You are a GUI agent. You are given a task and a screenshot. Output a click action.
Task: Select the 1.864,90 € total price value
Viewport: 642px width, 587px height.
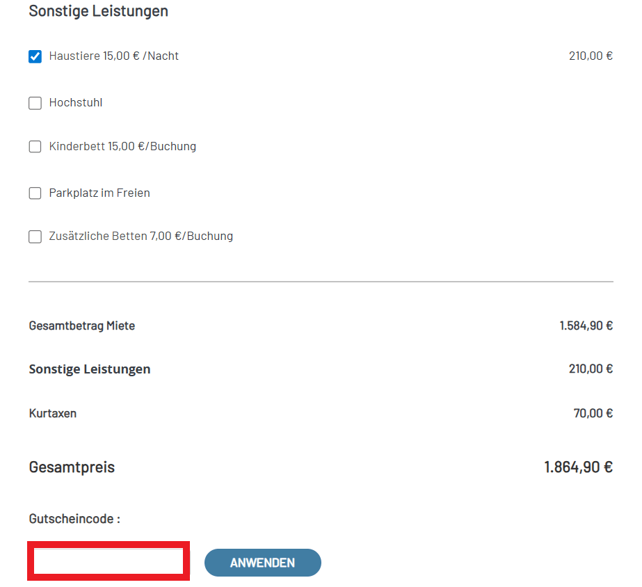click(578, 467)
